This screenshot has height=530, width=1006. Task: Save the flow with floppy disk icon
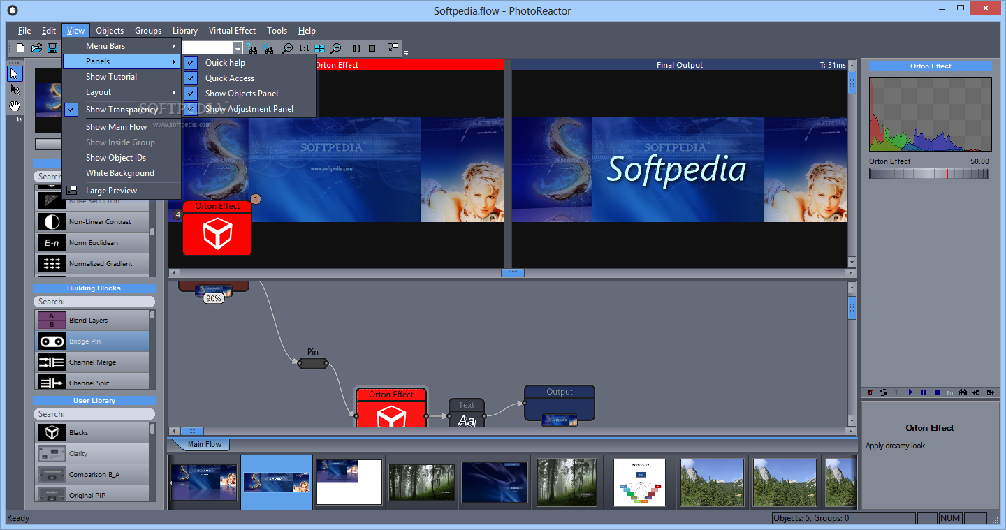pyautogui.click(x=52, y=48)
